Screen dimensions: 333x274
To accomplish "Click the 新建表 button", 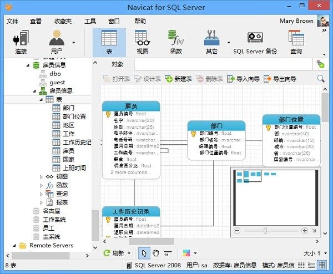I will pyautogui.click(x=178, y=79).
